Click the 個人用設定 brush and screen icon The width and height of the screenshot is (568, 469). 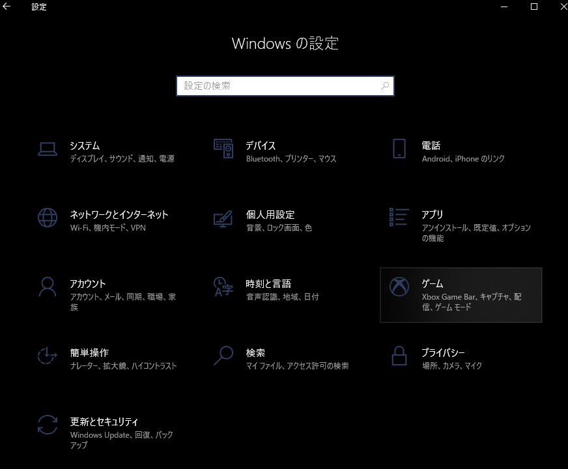[223, 218]
